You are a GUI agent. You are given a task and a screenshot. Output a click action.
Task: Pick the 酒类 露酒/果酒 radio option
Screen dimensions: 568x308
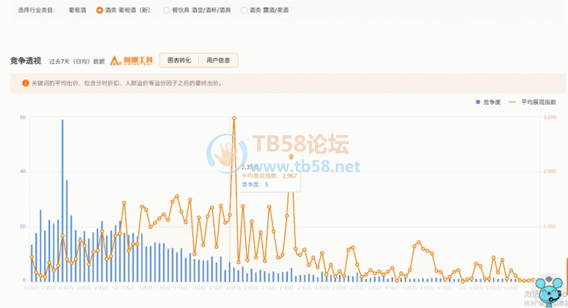tap(244, 10)
